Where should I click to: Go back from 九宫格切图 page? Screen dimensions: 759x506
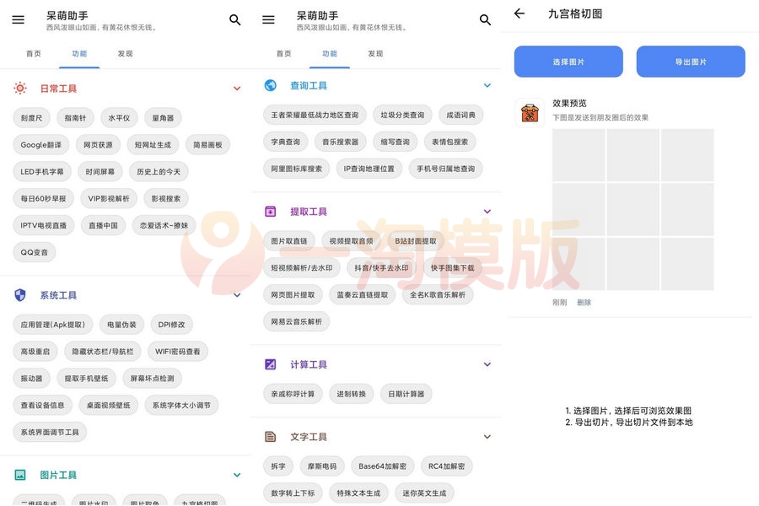coord(519,13)
